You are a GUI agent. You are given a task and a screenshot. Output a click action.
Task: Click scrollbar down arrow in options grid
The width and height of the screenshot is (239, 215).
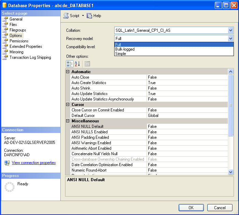tap(230, 172)
